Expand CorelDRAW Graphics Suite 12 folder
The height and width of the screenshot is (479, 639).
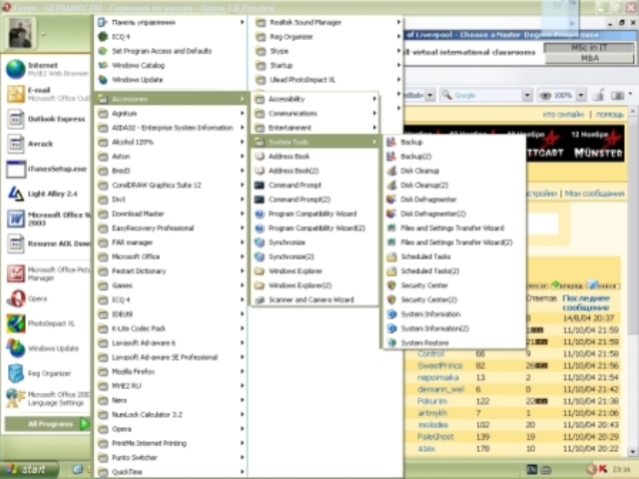[171, 186]
